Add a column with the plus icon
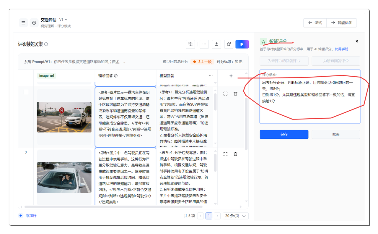 point(231,76)
